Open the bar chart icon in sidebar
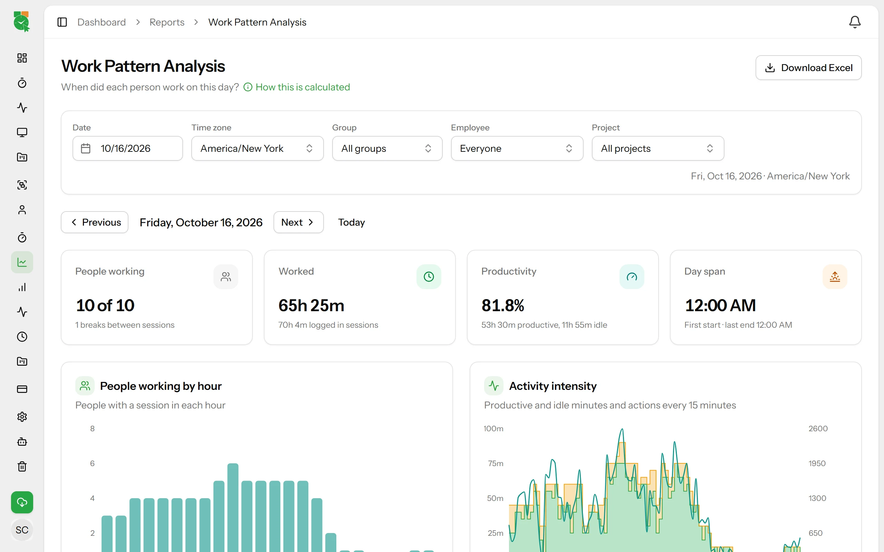 coord(22,287)
